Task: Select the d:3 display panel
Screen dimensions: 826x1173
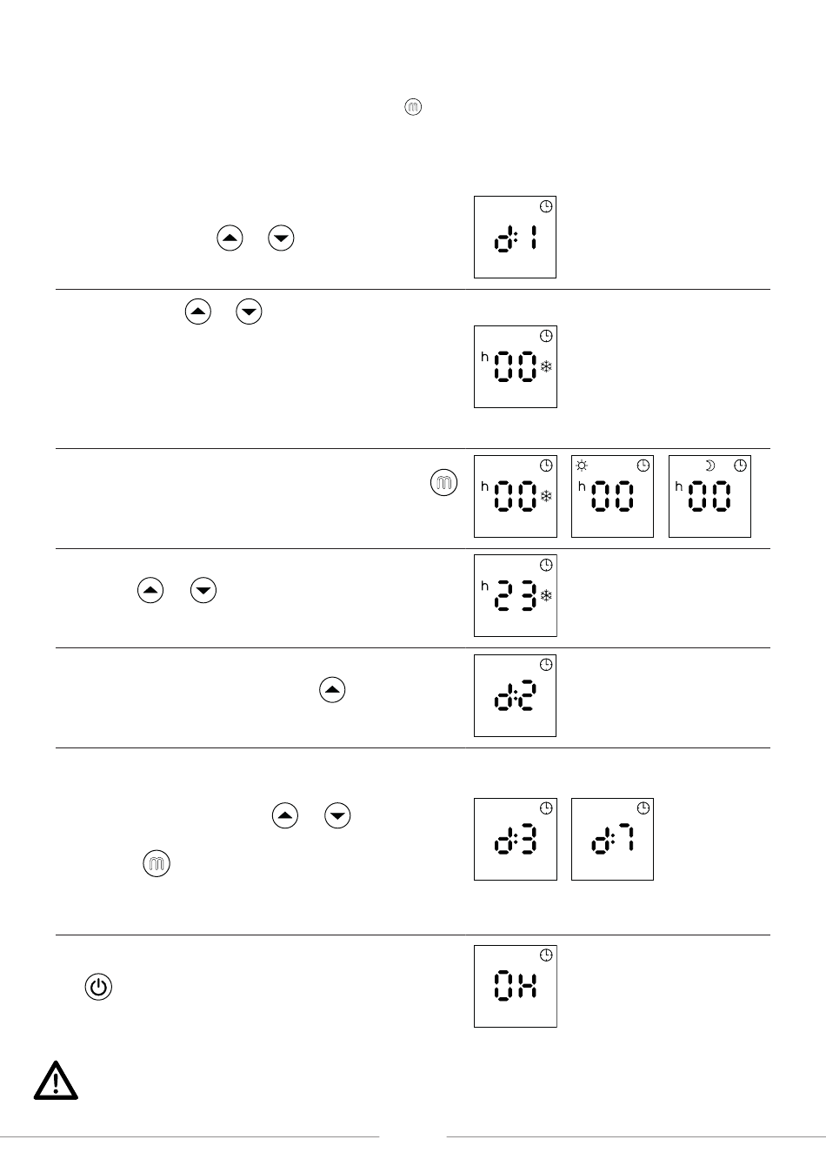Action: 515,839
